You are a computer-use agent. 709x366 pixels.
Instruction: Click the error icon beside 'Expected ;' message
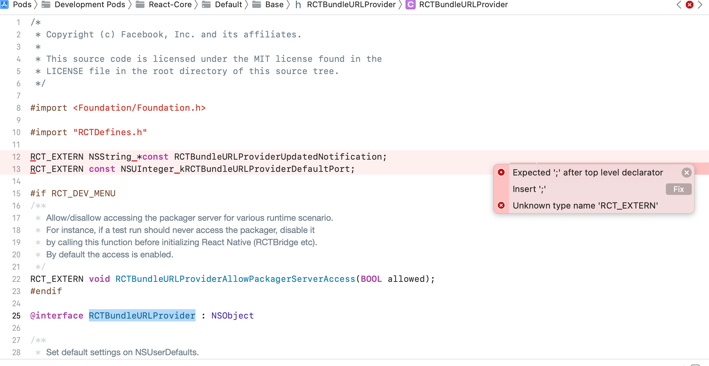(501, 173)
